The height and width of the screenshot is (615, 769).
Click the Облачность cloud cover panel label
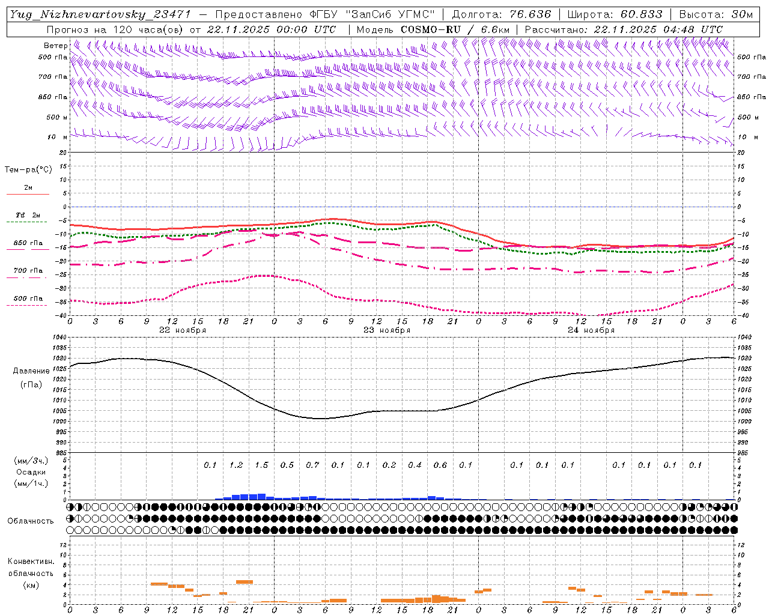[31, 521]
